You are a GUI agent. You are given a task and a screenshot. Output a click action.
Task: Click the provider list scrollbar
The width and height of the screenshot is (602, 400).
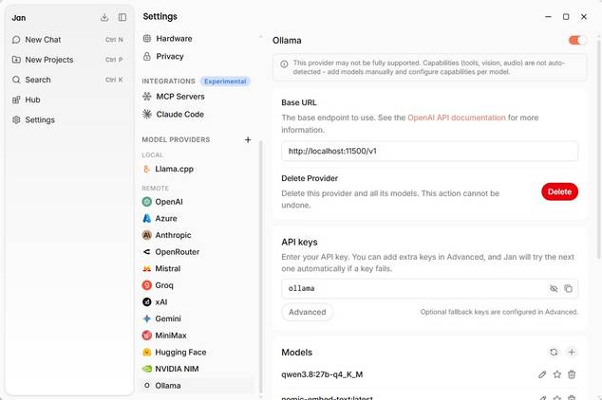point(261,266)
